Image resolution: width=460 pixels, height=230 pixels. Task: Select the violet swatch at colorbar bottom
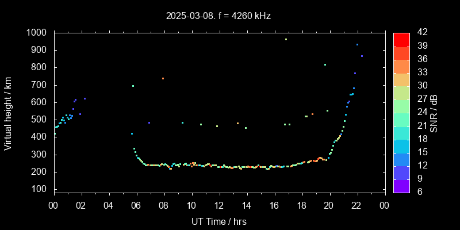[x=401, y=185]
